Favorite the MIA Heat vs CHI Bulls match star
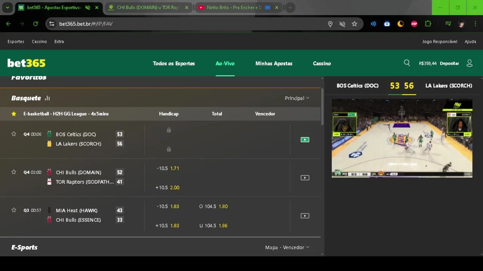The width and height of the screenshot is (483, 271). tap(14, 210)
